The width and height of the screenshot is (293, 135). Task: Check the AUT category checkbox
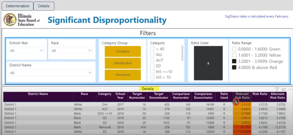[x=153, y=60]
